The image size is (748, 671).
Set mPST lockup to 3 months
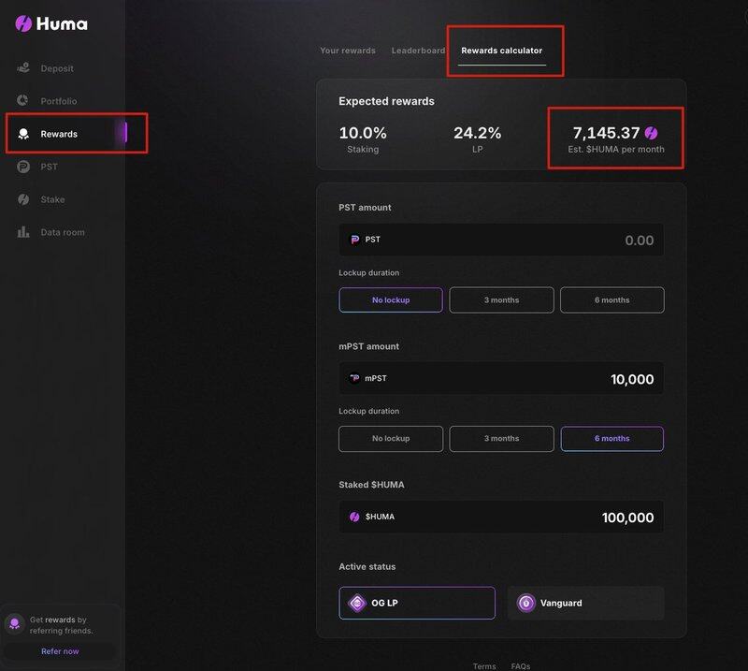501,438
